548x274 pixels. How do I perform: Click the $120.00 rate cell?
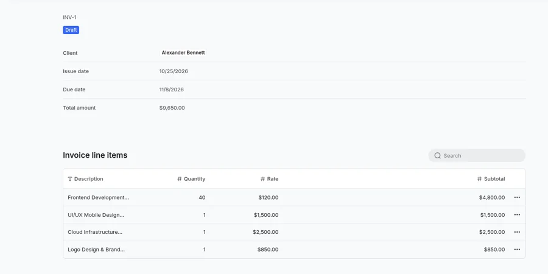coord(269,197)
